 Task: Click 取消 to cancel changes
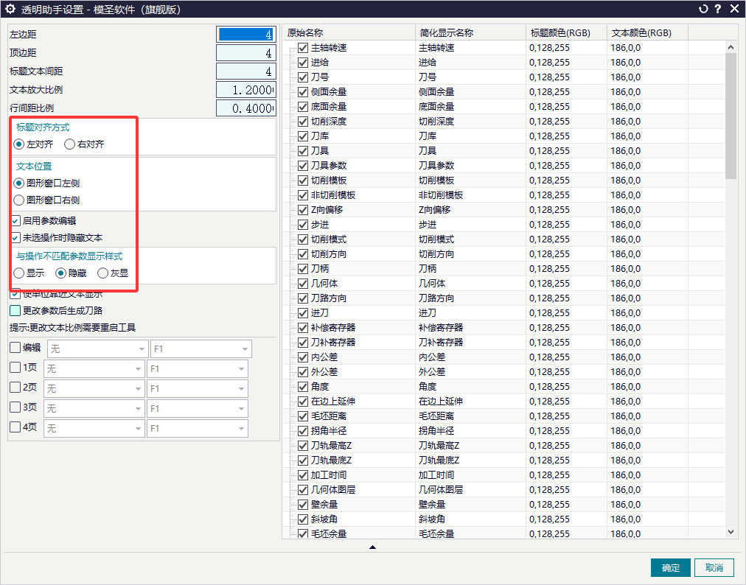click(x=714, y=568)
